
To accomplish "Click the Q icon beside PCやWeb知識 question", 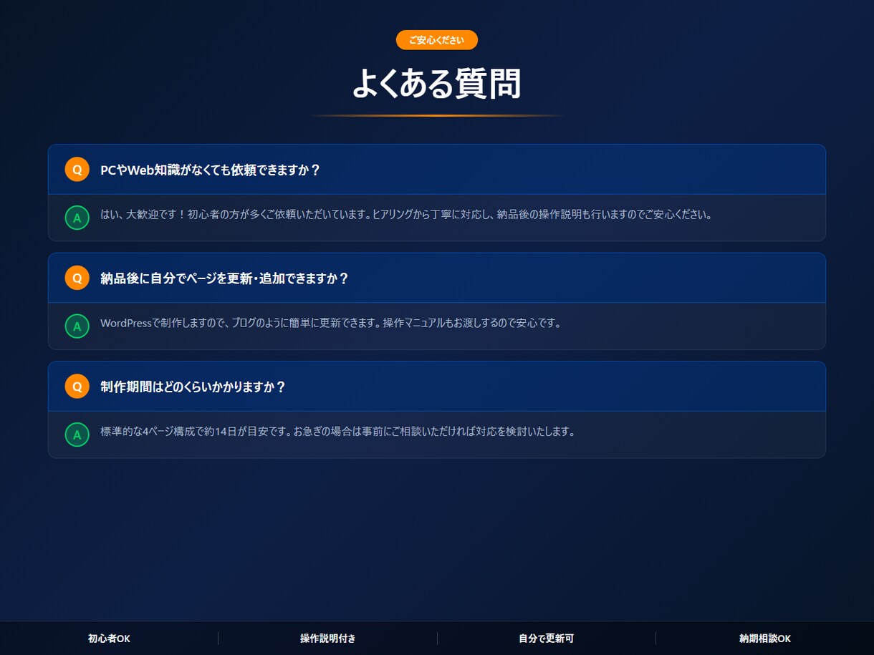I will click(77, 170).
